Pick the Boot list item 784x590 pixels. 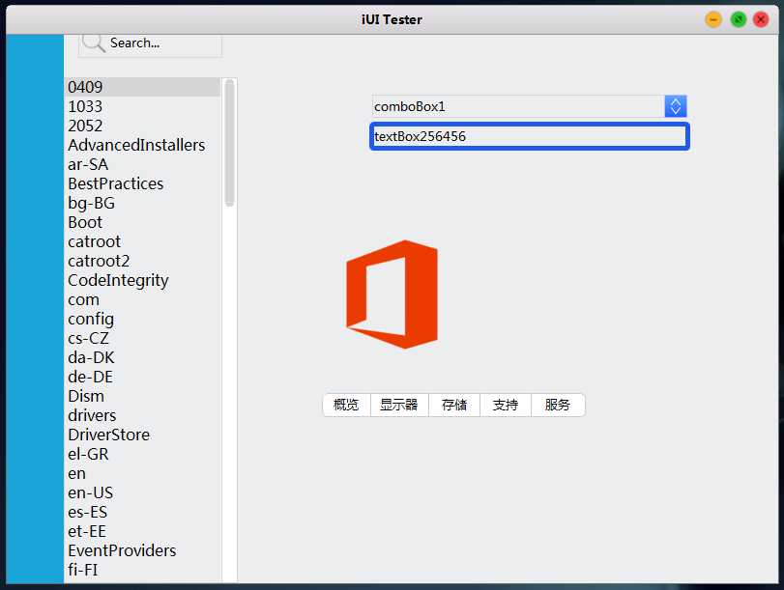[x=142, y=222]
